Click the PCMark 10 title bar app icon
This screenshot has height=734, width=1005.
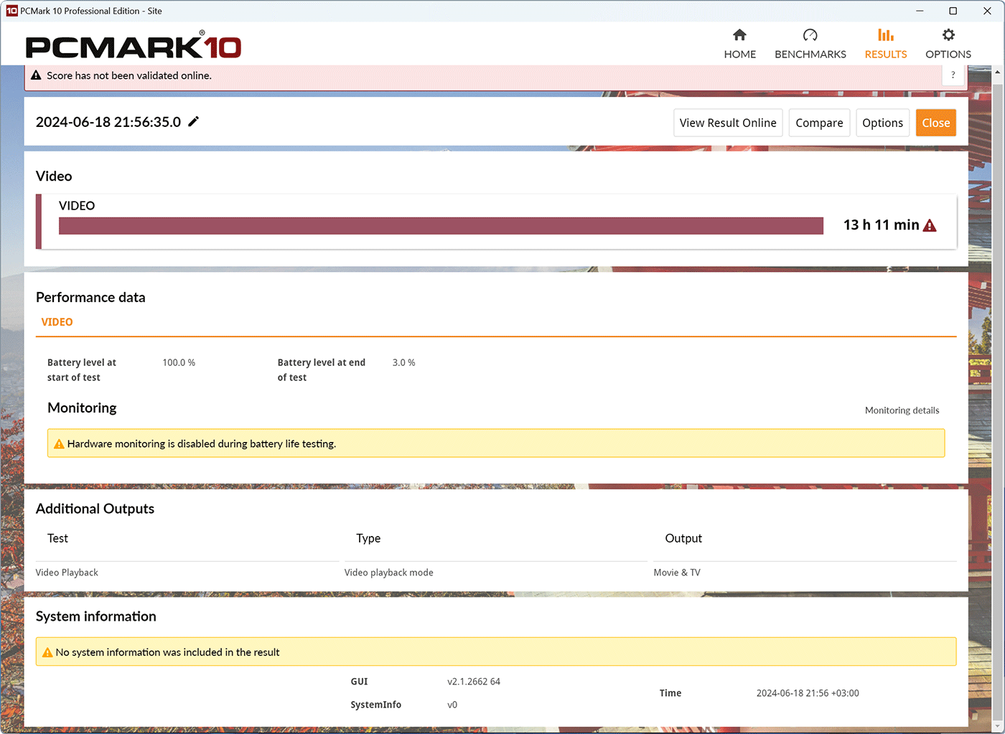coord(11,11)
